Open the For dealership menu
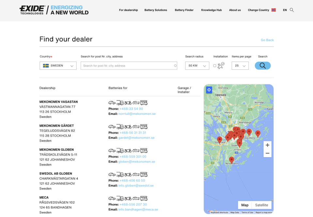This screenshot has height=217, width=313. point(128,10)
